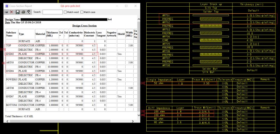Image resolution: width=280 pixels, height=134 pixels.
Task: Click the '3.0/7.0' trace W/S value
Action: click(205, 115)
